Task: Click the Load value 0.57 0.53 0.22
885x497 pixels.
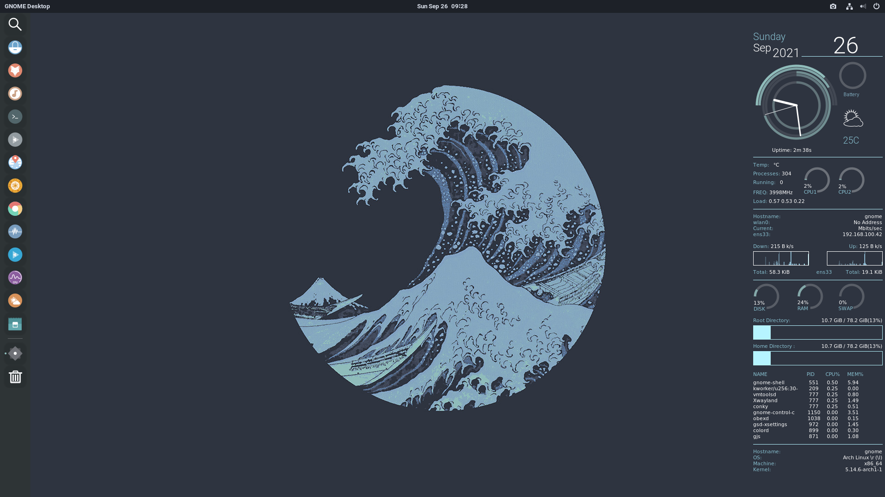Action: 786,201
